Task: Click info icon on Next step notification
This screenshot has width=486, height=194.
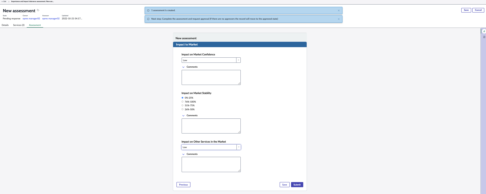Action: point(148,19)
